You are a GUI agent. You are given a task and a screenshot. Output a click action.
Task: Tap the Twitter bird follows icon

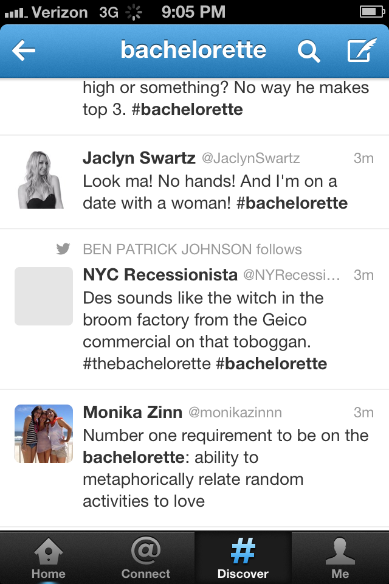tap(63, 249)
